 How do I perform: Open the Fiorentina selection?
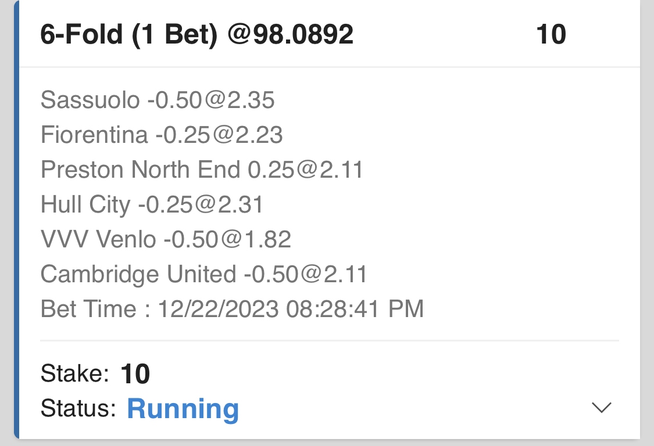[94, 135]
